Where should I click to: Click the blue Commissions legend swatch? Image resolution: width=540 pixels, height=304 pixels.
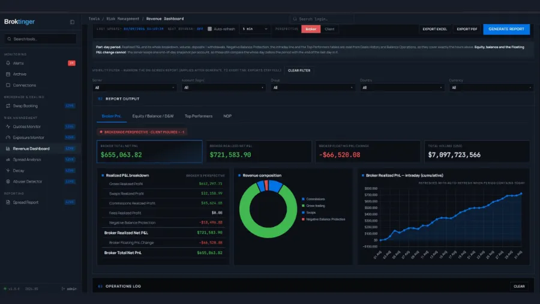pos(303,199)
